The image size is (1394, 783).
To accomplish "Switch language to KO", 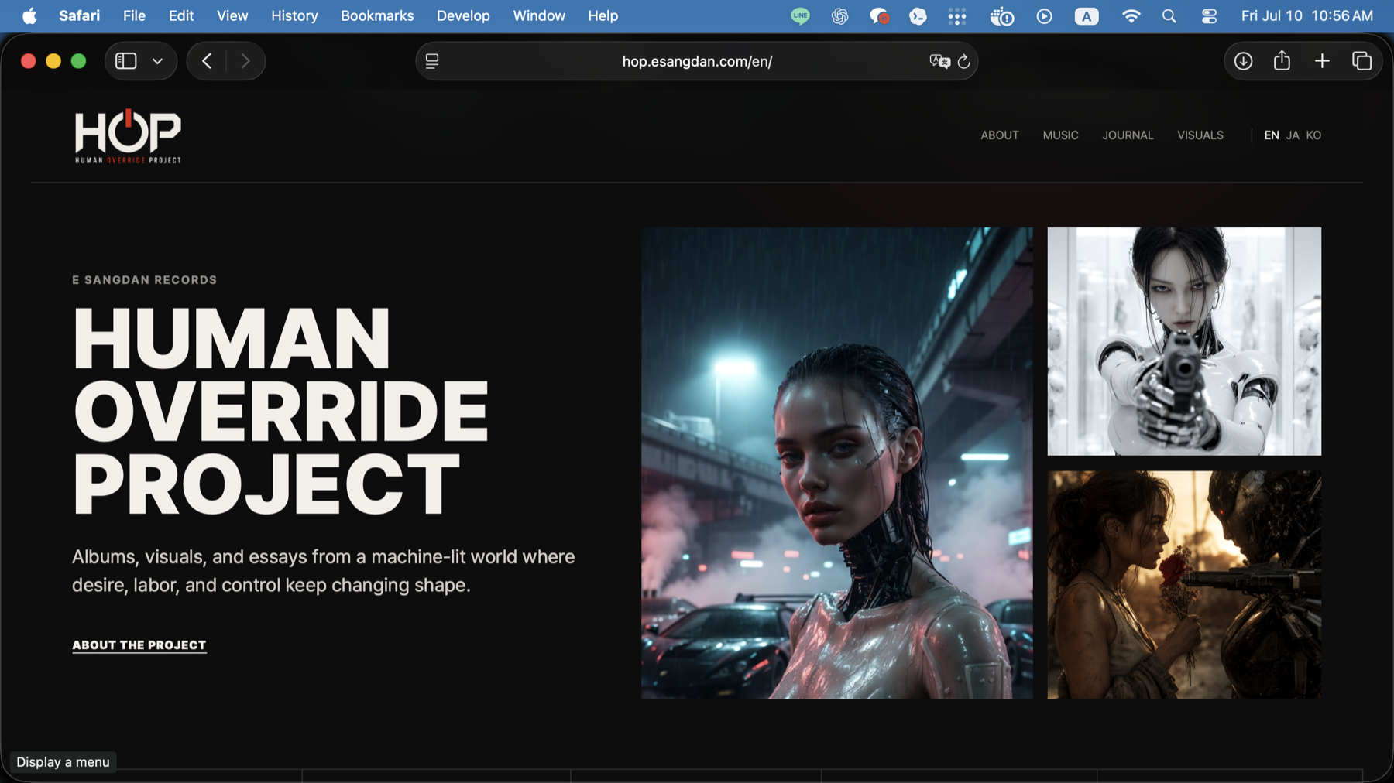I will [1313, 135].
